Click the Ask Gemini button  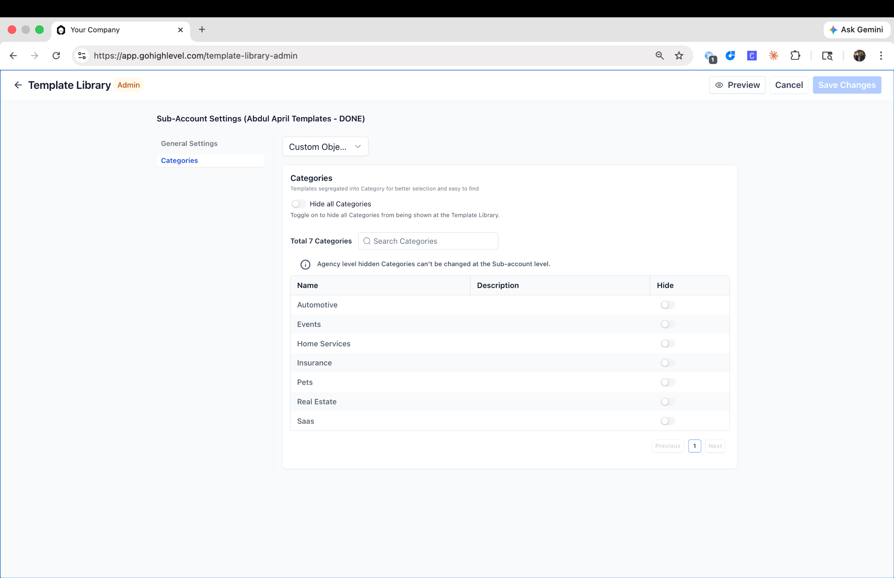857,29
